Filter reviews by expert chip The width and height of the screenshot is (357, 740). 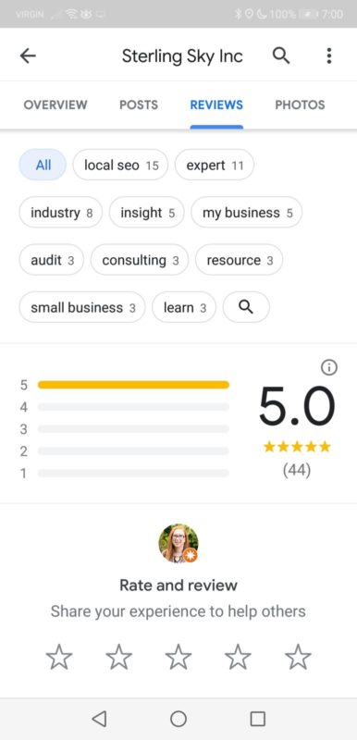[x=215, y=165]
